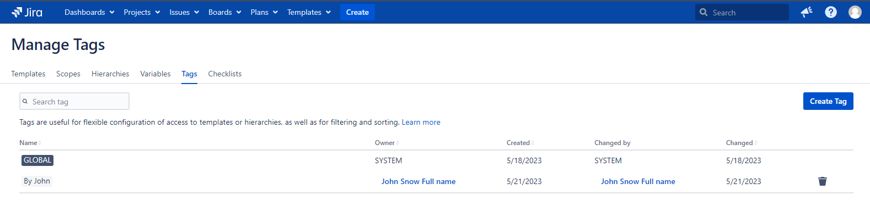The image size is (870, 200).
Task: Open John Snow Full name owner link
Action: (x=418, y=181)
